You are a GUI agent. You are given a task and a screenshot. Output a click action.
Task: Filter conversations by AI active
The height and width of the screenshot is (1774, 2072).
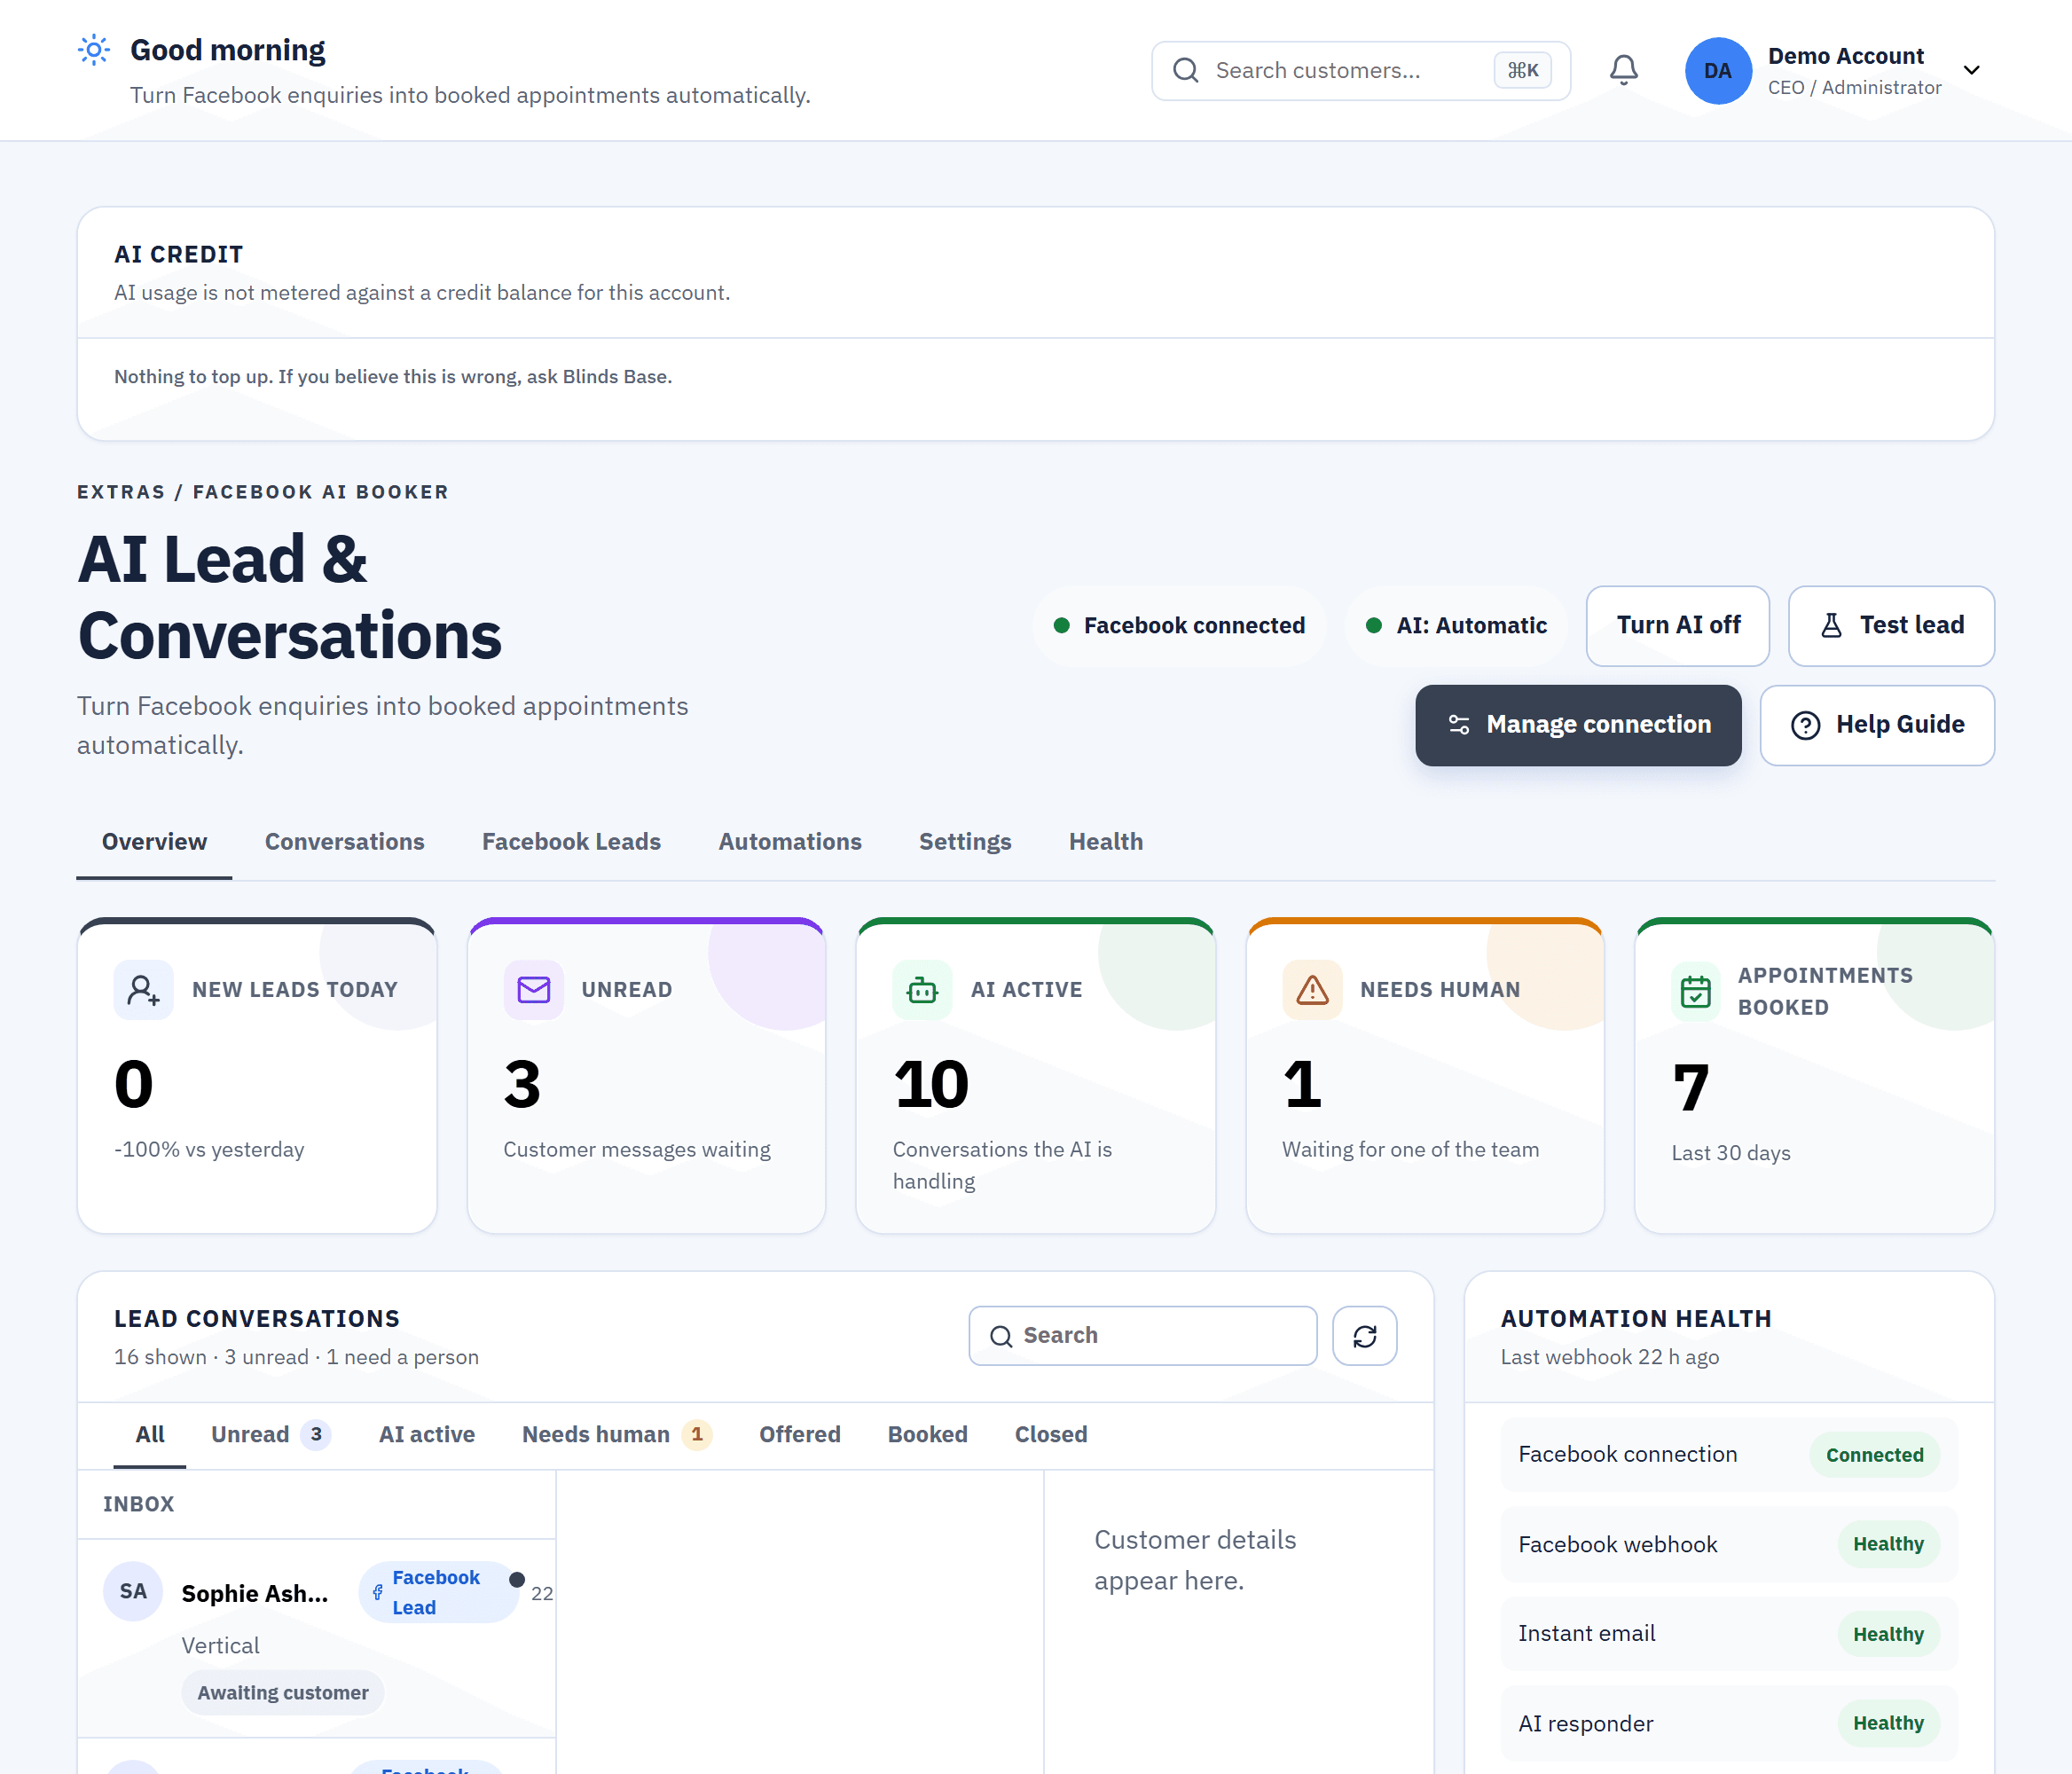[x=426, y=1435]
